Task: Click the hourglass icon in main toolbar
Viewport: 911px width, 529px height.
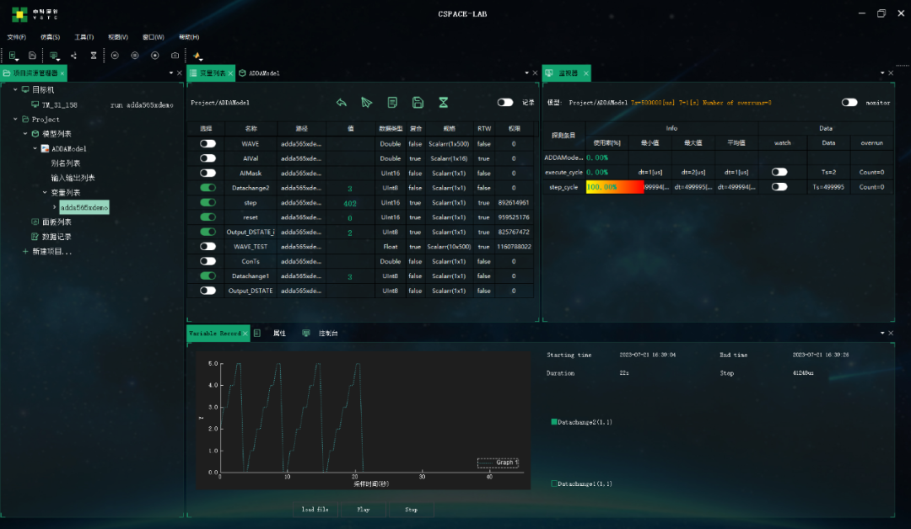Action: [x=94, y=56]
